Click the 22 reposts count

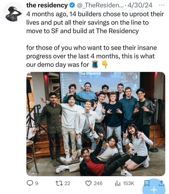click(x=67, y=183)
